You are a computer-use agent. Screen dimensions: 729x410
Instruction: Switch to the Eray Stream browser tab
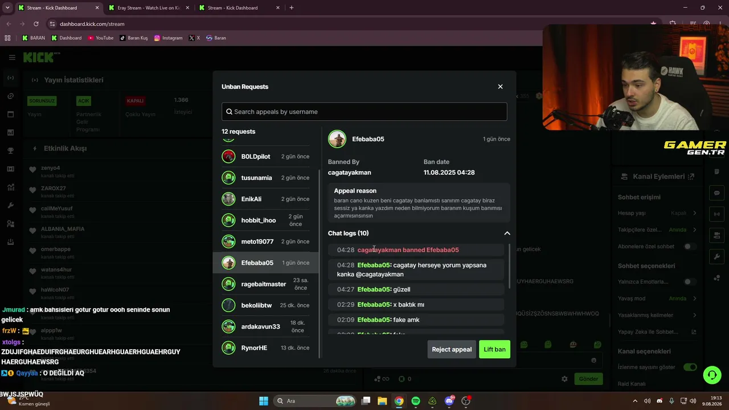tap(148, 8)
